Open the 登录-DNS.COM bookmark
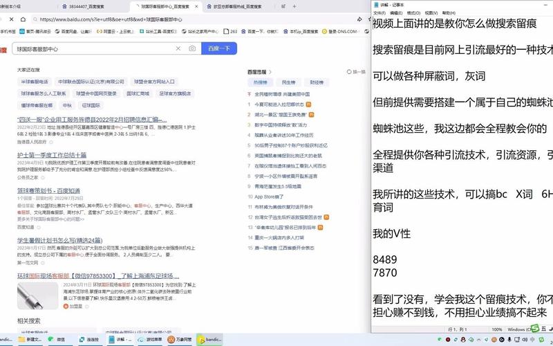 pos(340,31)
